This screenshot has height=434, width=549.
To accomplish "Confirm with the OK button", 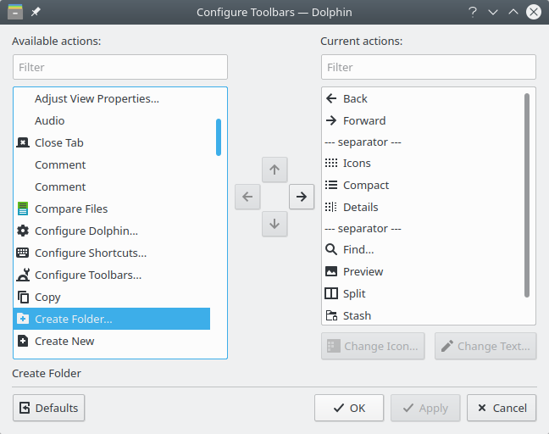I will [x=349, y=408].
